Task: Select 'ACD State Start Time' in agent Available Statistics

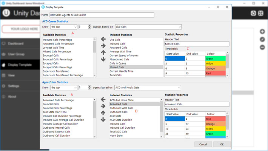Action: pyautogui.click(x=55, y=112)
